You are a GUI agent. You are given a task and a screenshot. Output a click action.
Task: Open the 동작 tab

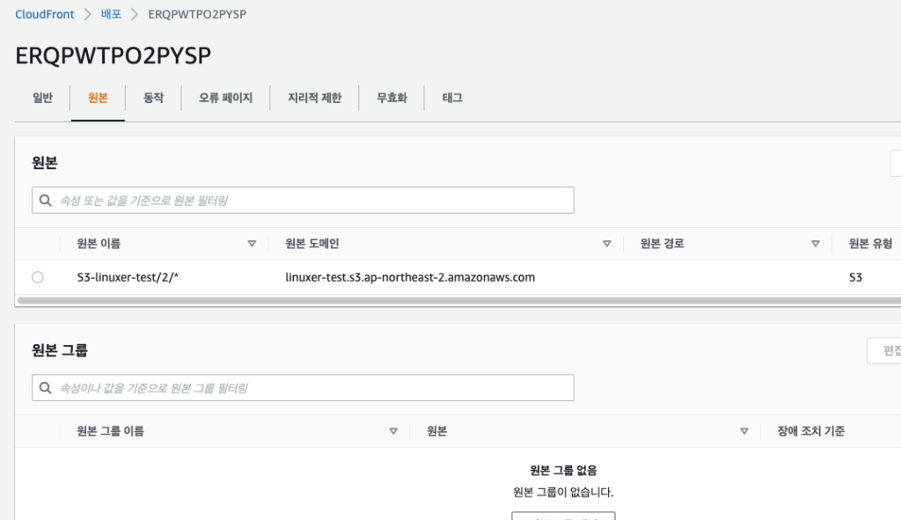pos(153,99)
